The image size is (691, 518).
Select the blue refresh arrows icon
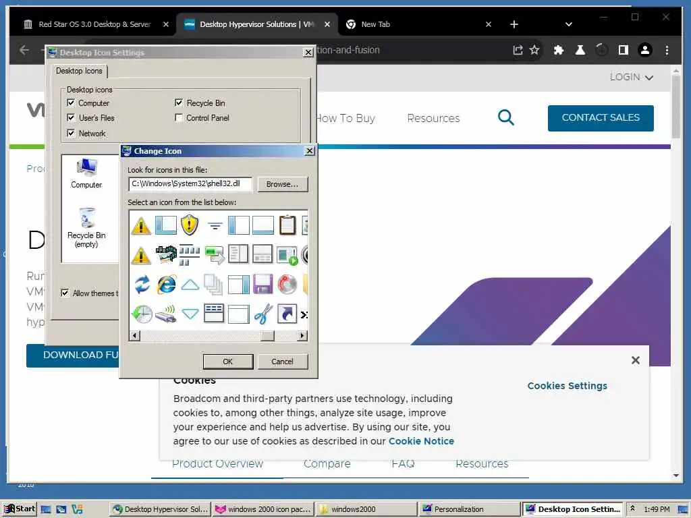pyautogui.click(x=142, y=284)
